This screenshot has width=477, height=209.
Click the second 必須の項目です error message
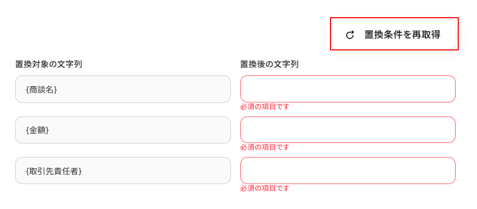tap(264, 147)
